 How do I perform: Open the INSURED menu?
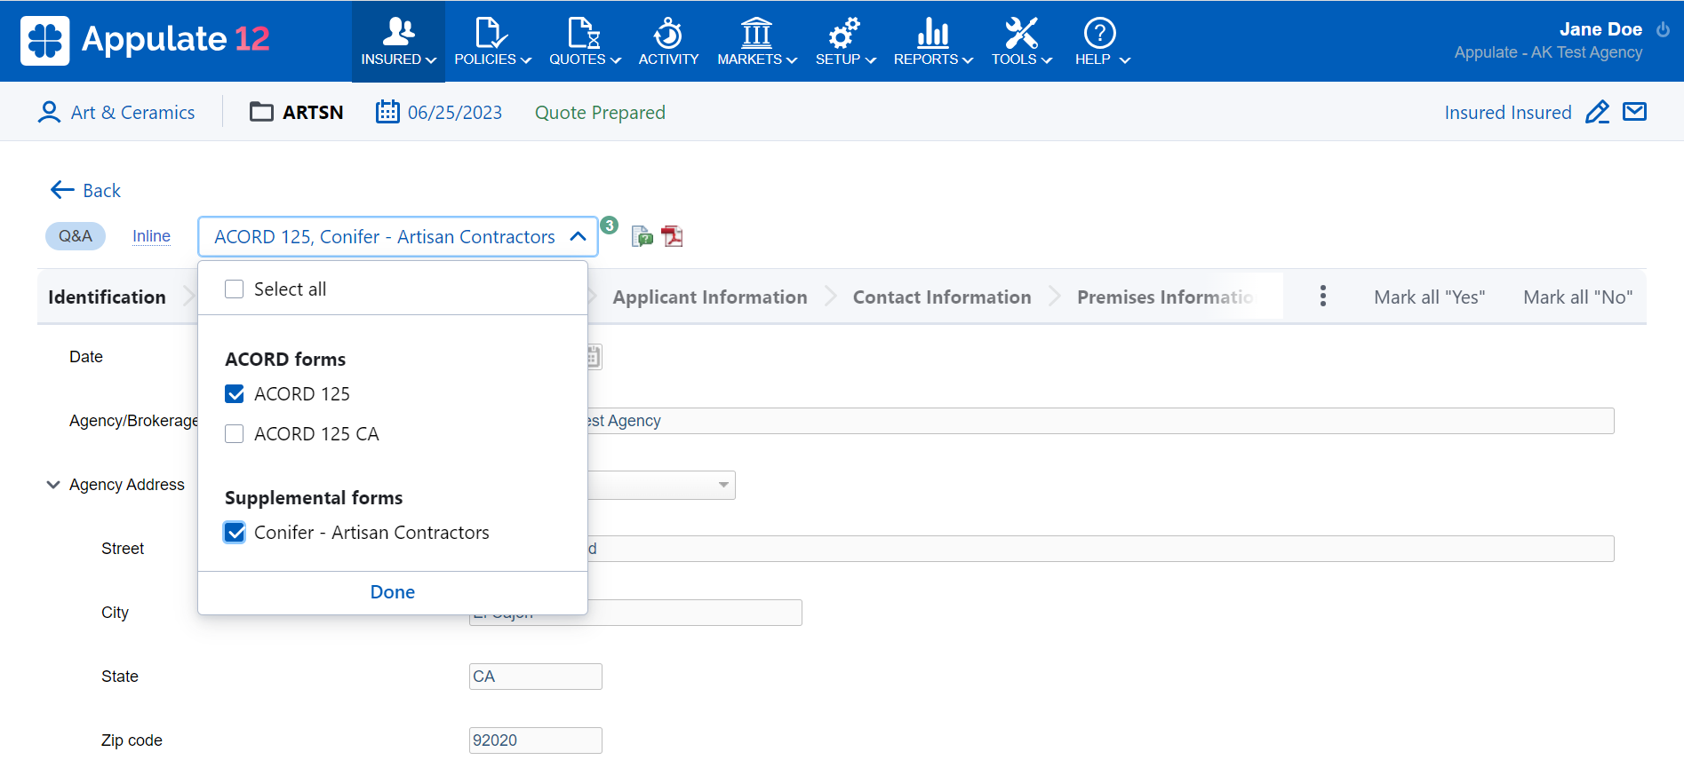click(398, 42)
